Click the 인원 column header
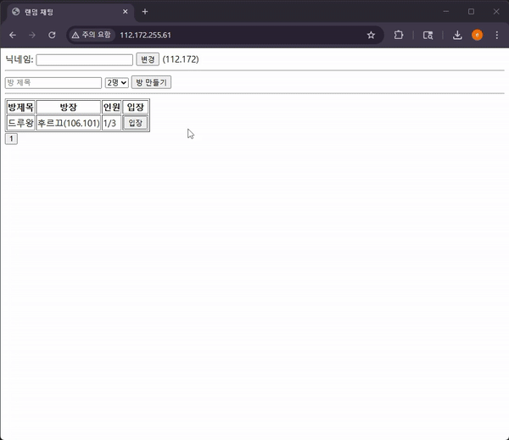 pyautogui.click(x=111, y=107)
